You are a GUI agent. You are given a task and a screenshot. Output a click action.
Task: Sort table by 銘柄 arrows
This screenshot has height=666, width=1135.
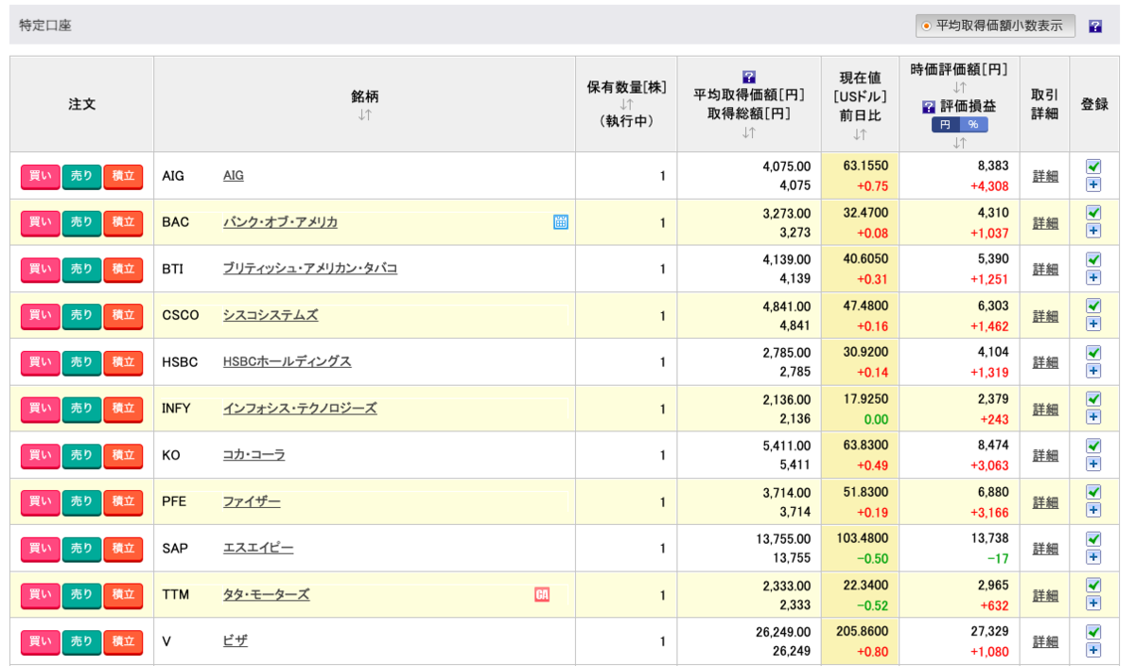(365, 114)
